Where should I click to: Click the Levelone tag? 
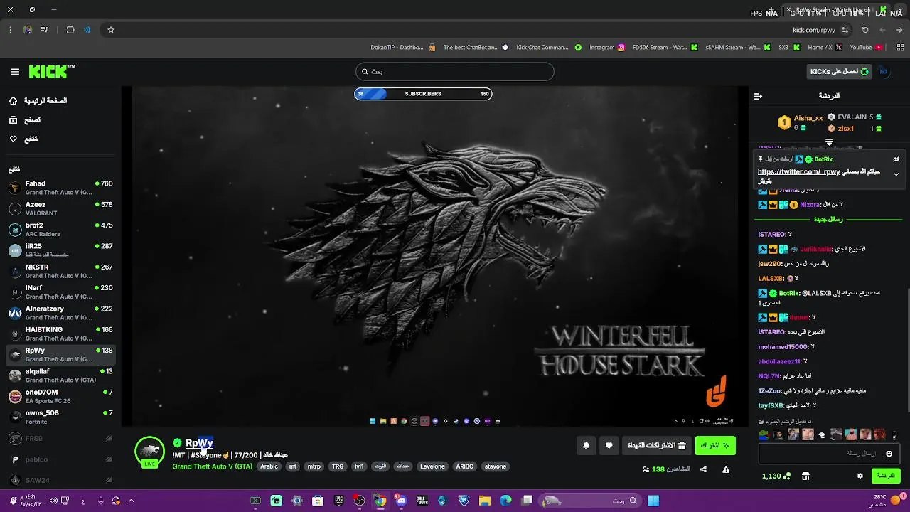click(x=432, y=466)
